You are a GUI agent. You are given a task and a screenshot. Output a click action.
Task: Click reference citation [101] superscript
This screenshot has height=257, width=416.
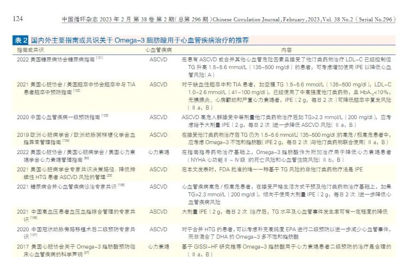pyautogui.click(x=99, y=58)
